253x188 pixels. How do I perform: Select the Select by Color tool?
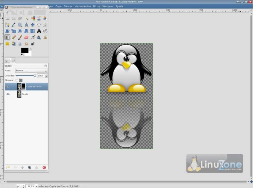pos(33,18)
